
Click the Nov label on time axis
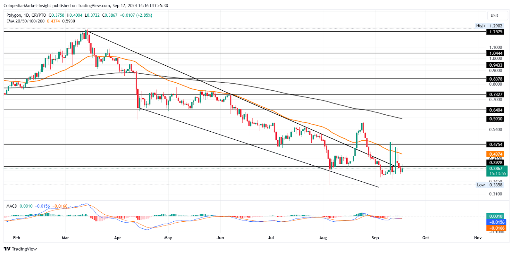pyautogui.click(x=478, y=238)
